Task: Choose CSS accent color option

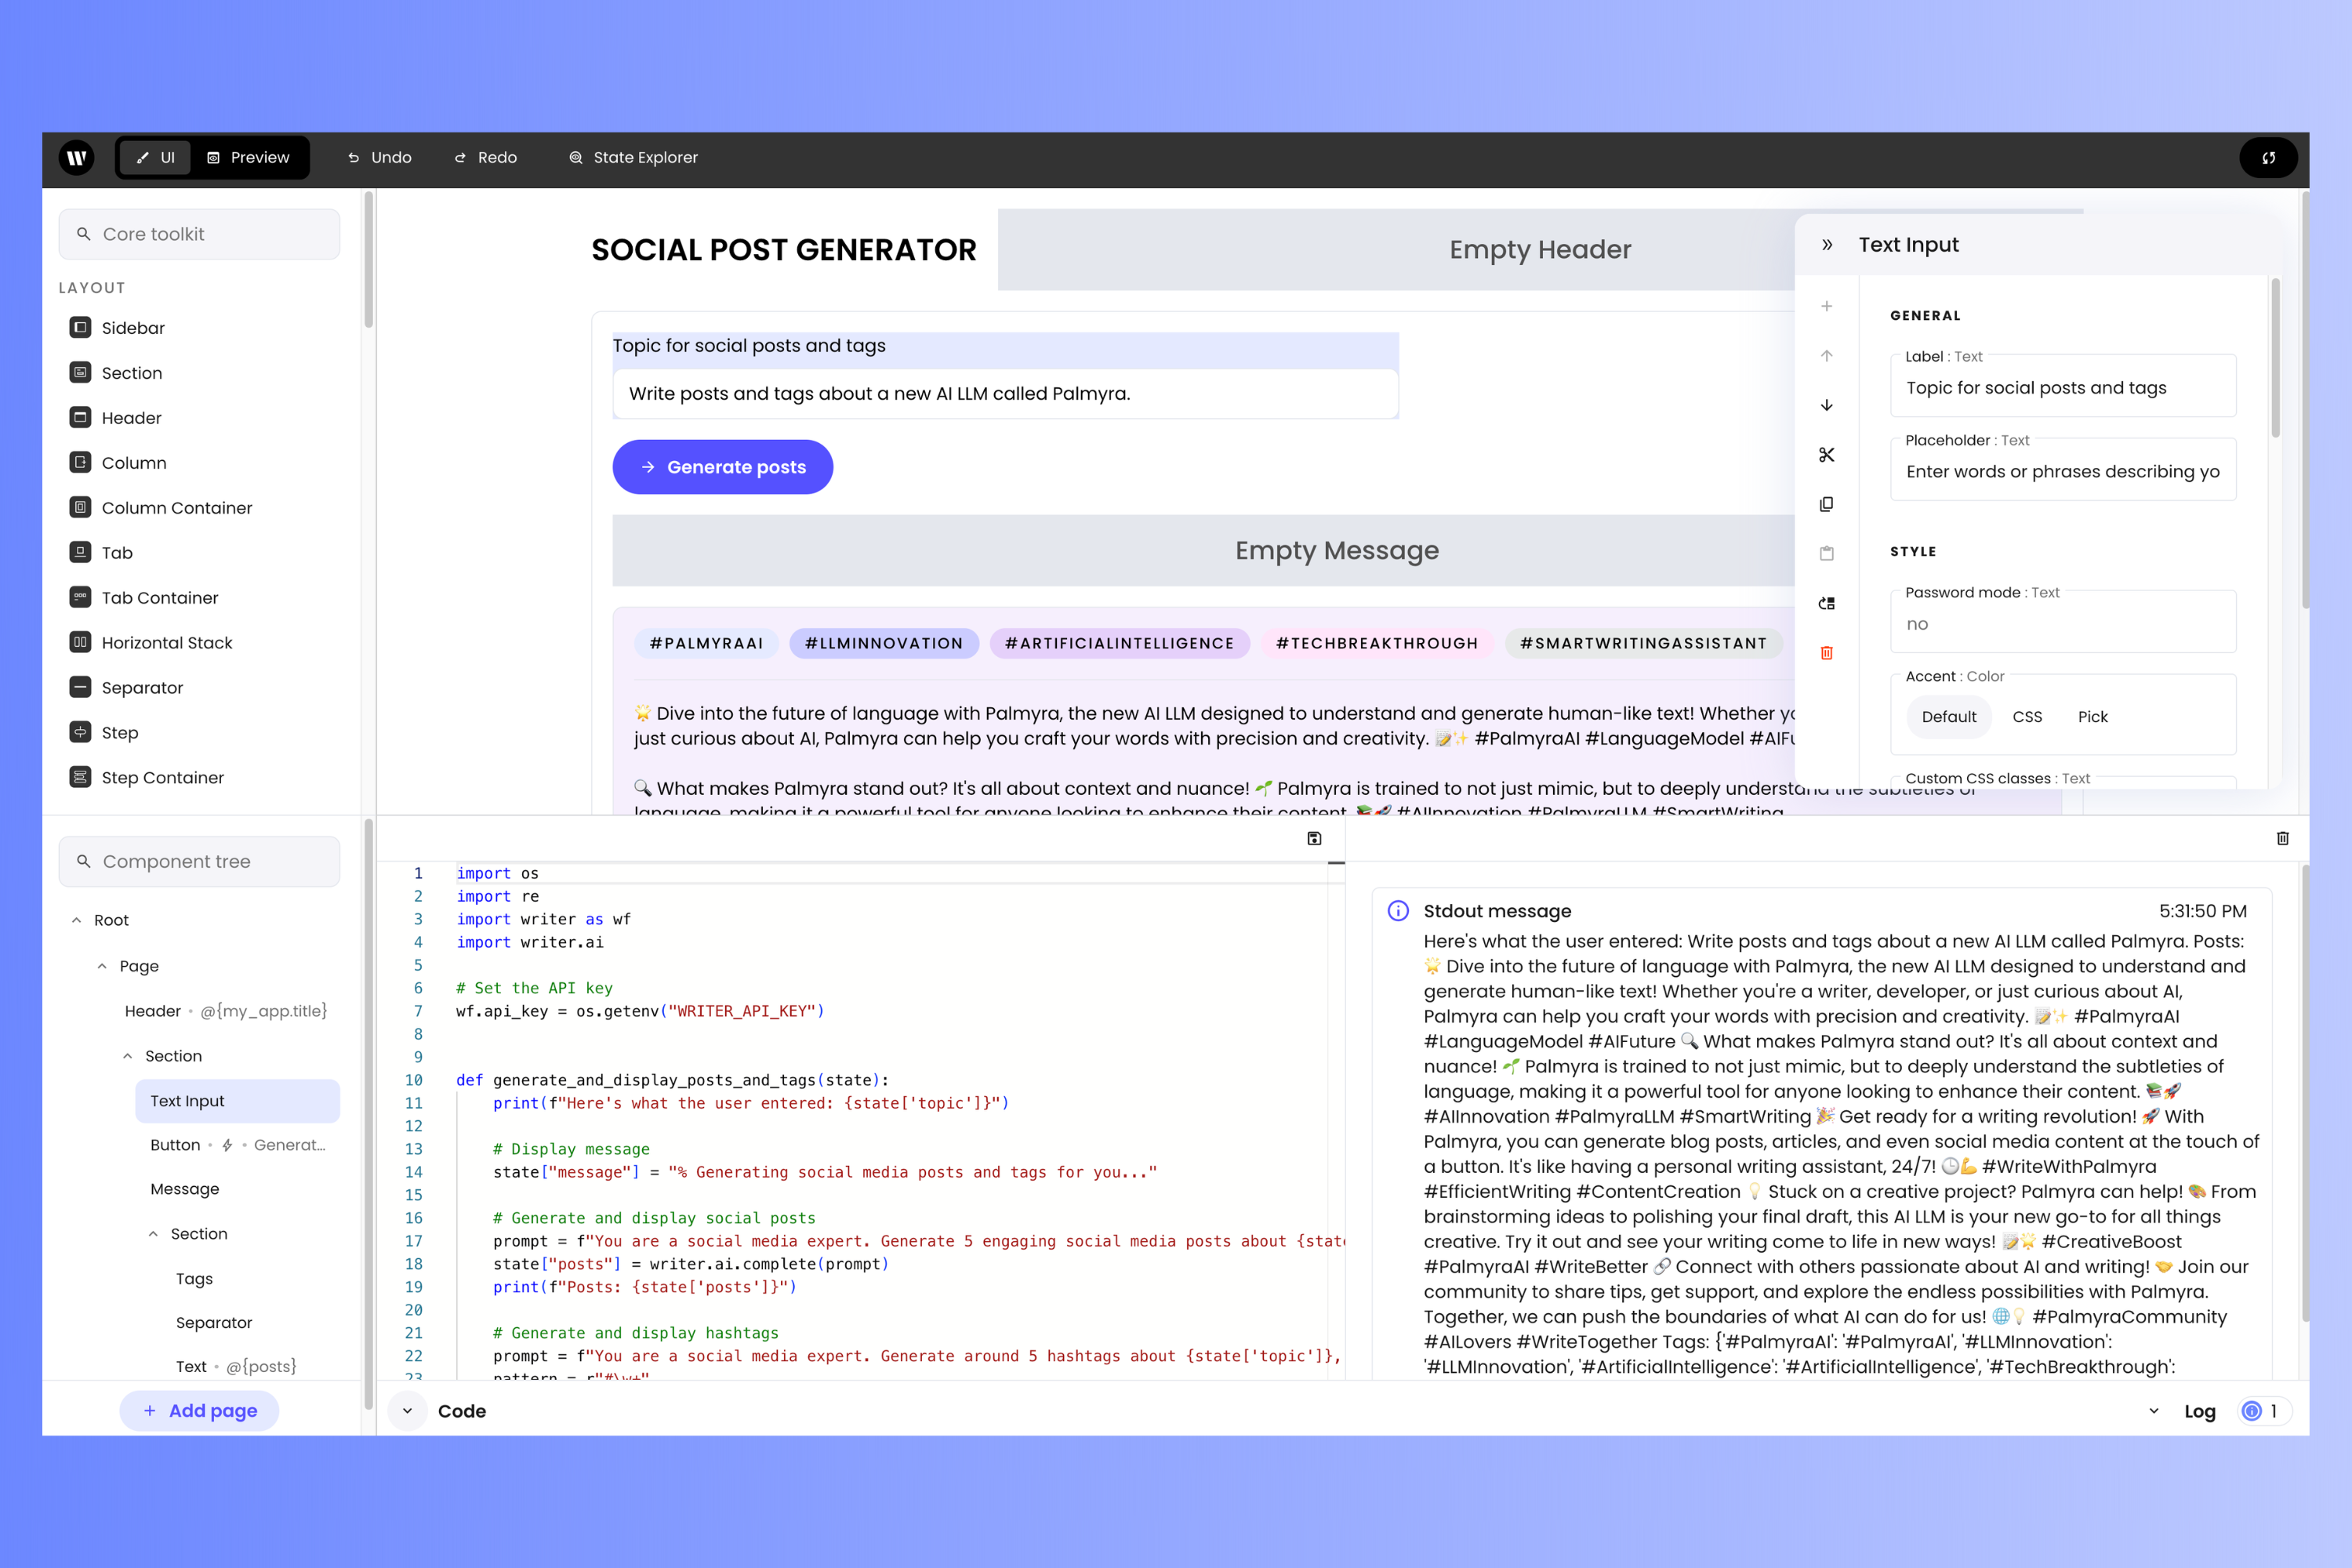Action: 2027,717
